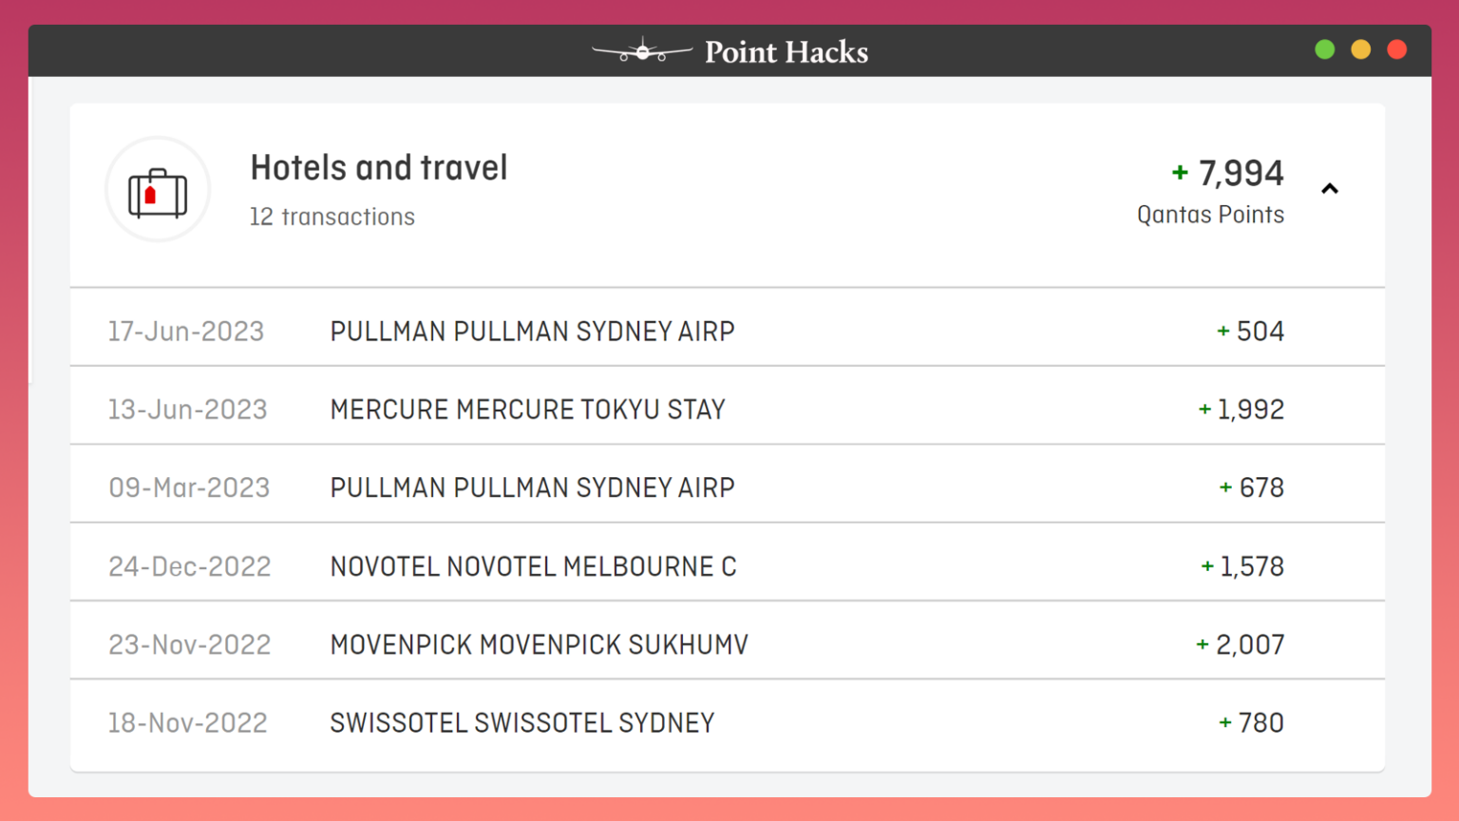This screenshot has width=1459, height=821.
Task: Open the MERCURE MERCURE TOKYU STAY transaction
Action: (527, 409)
